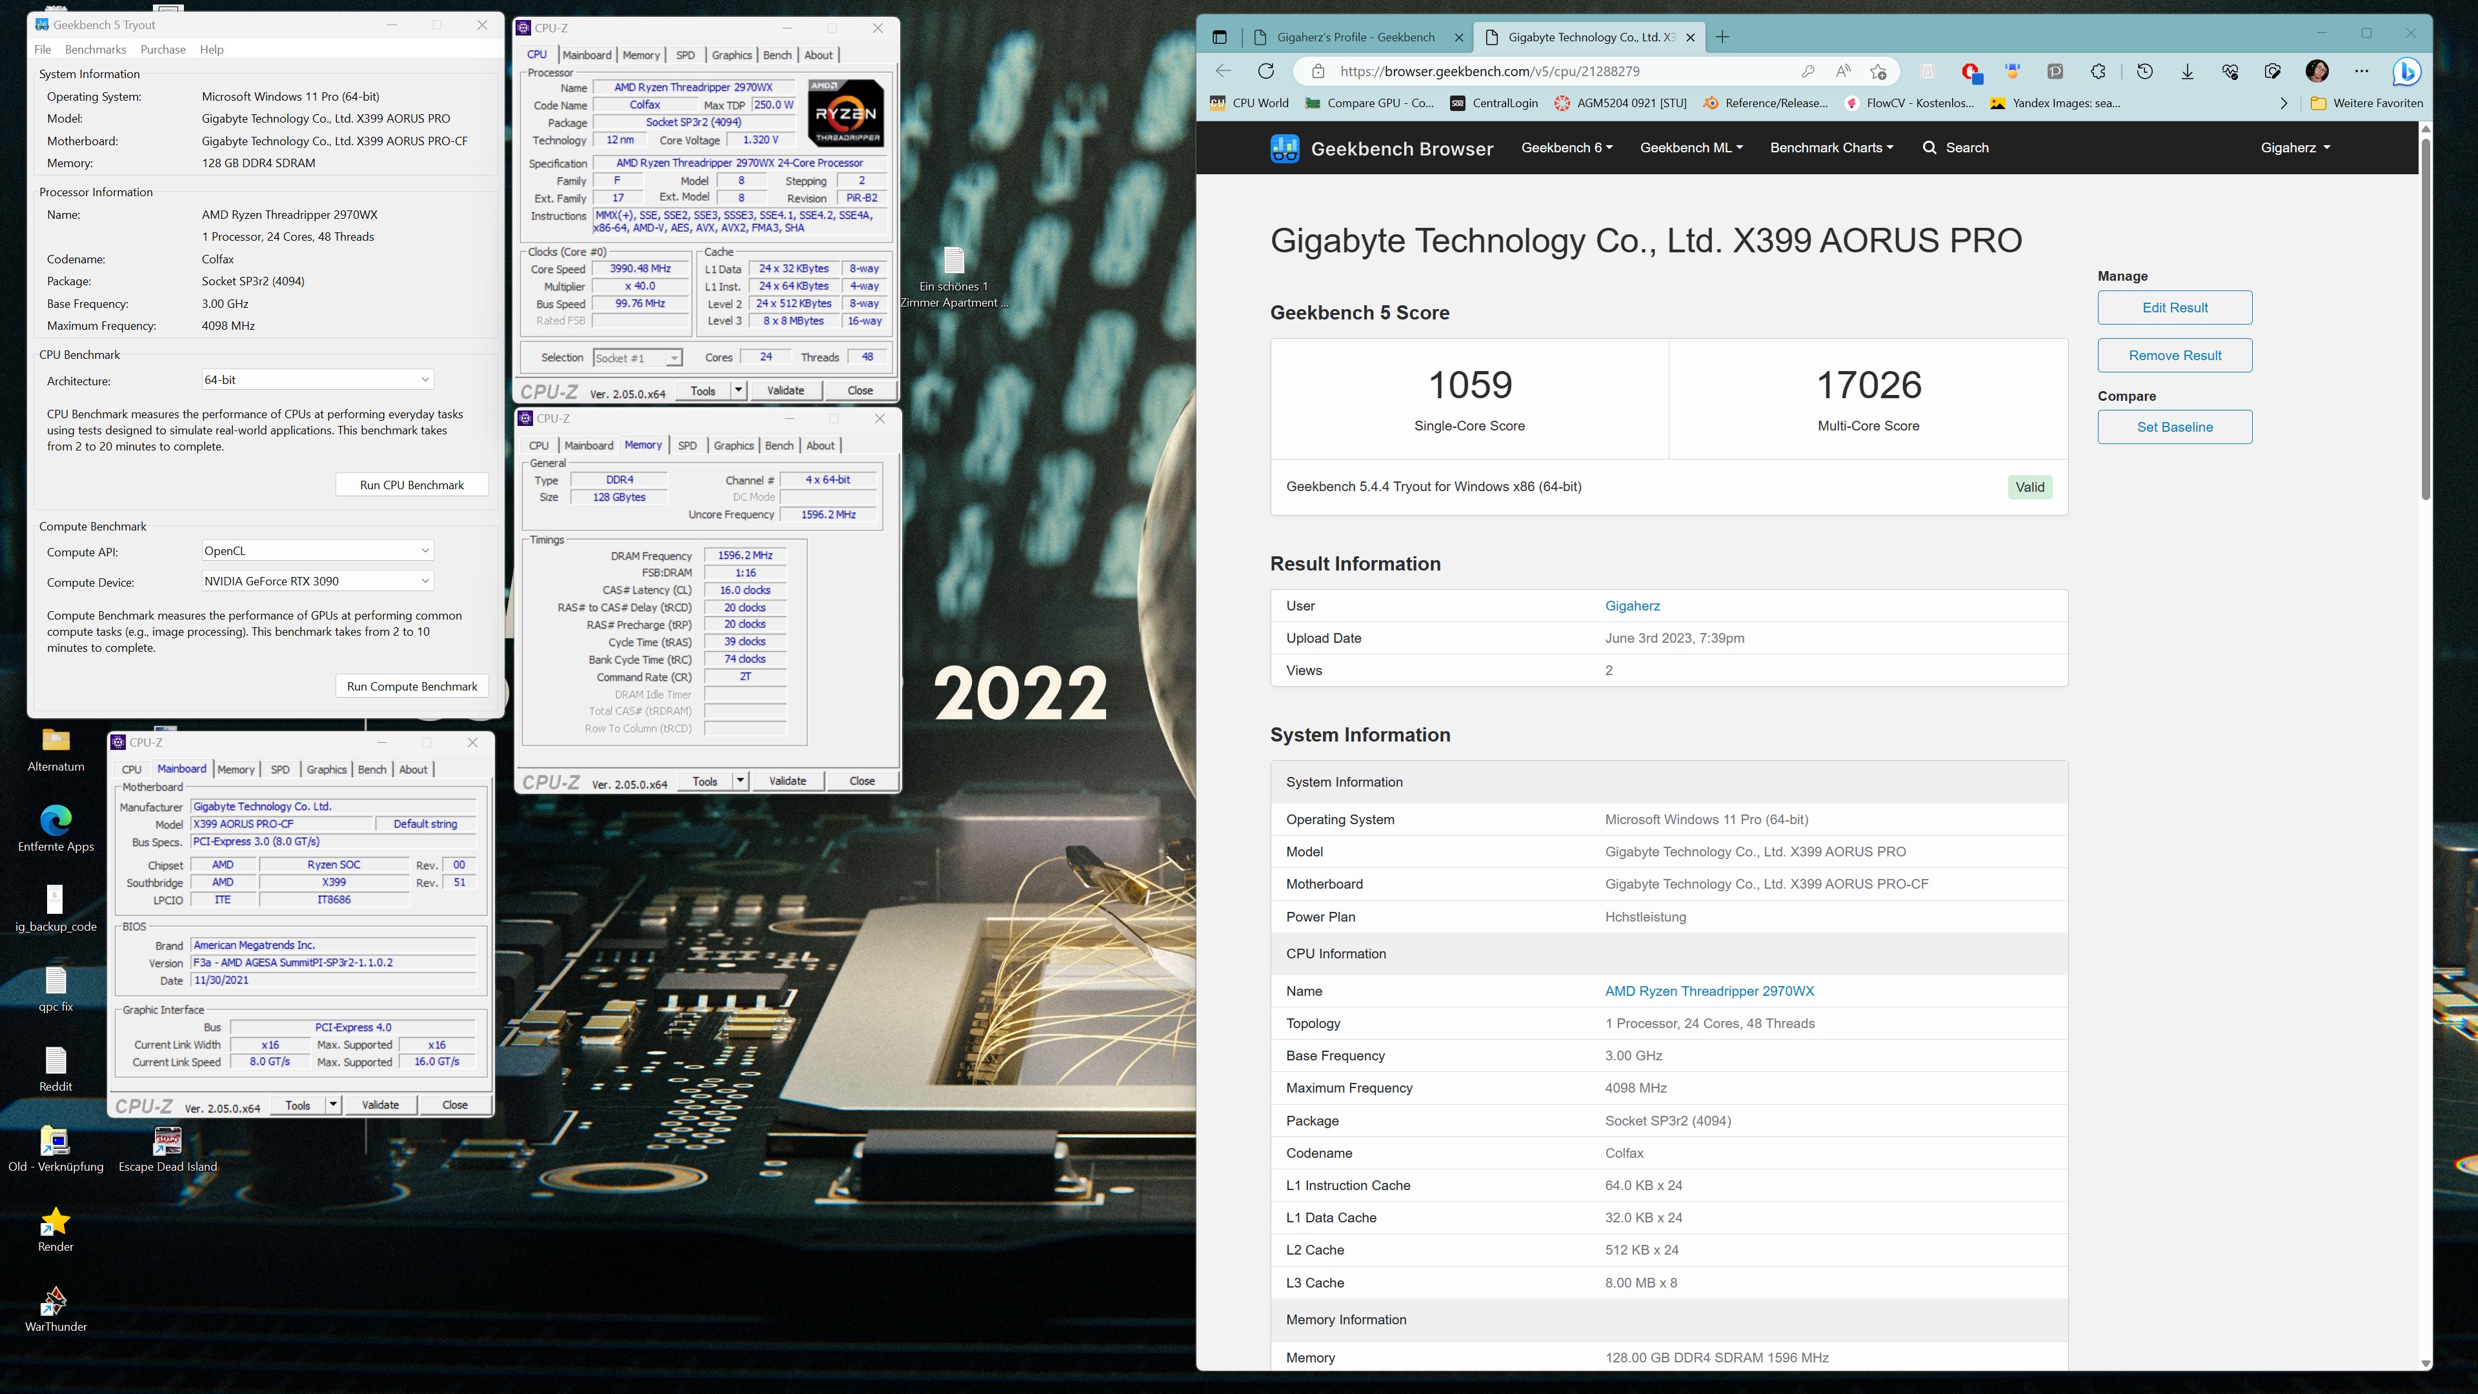2478x1394 pixels.
Task: Open the Yandex Images bookmark
Action: pos(2055,103)
